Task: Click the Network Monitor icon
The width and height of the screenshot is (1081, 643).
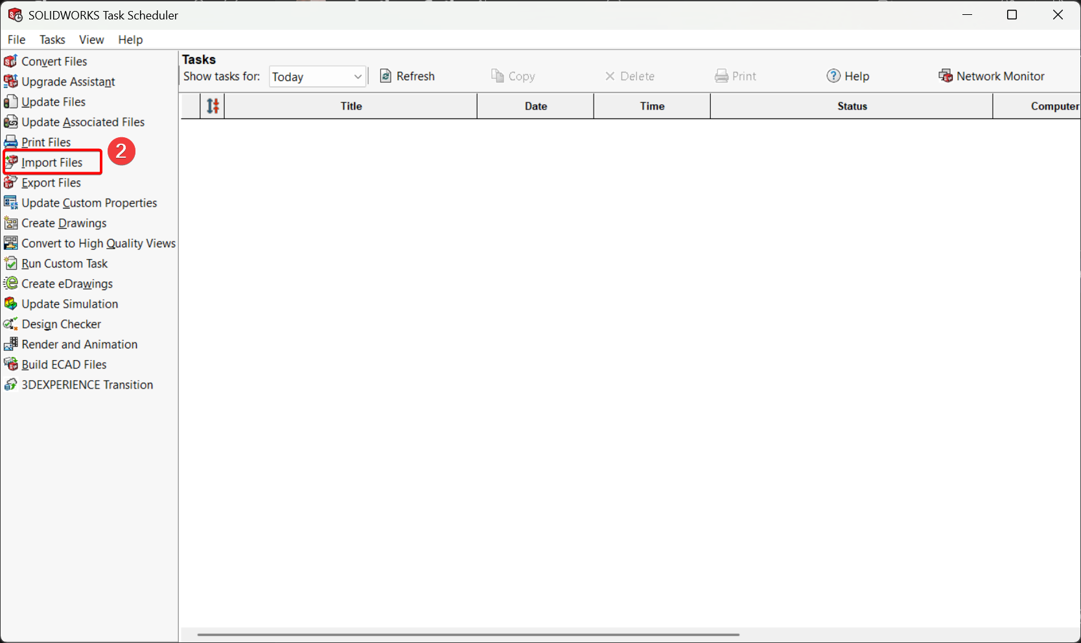Action: coord(946,76)
